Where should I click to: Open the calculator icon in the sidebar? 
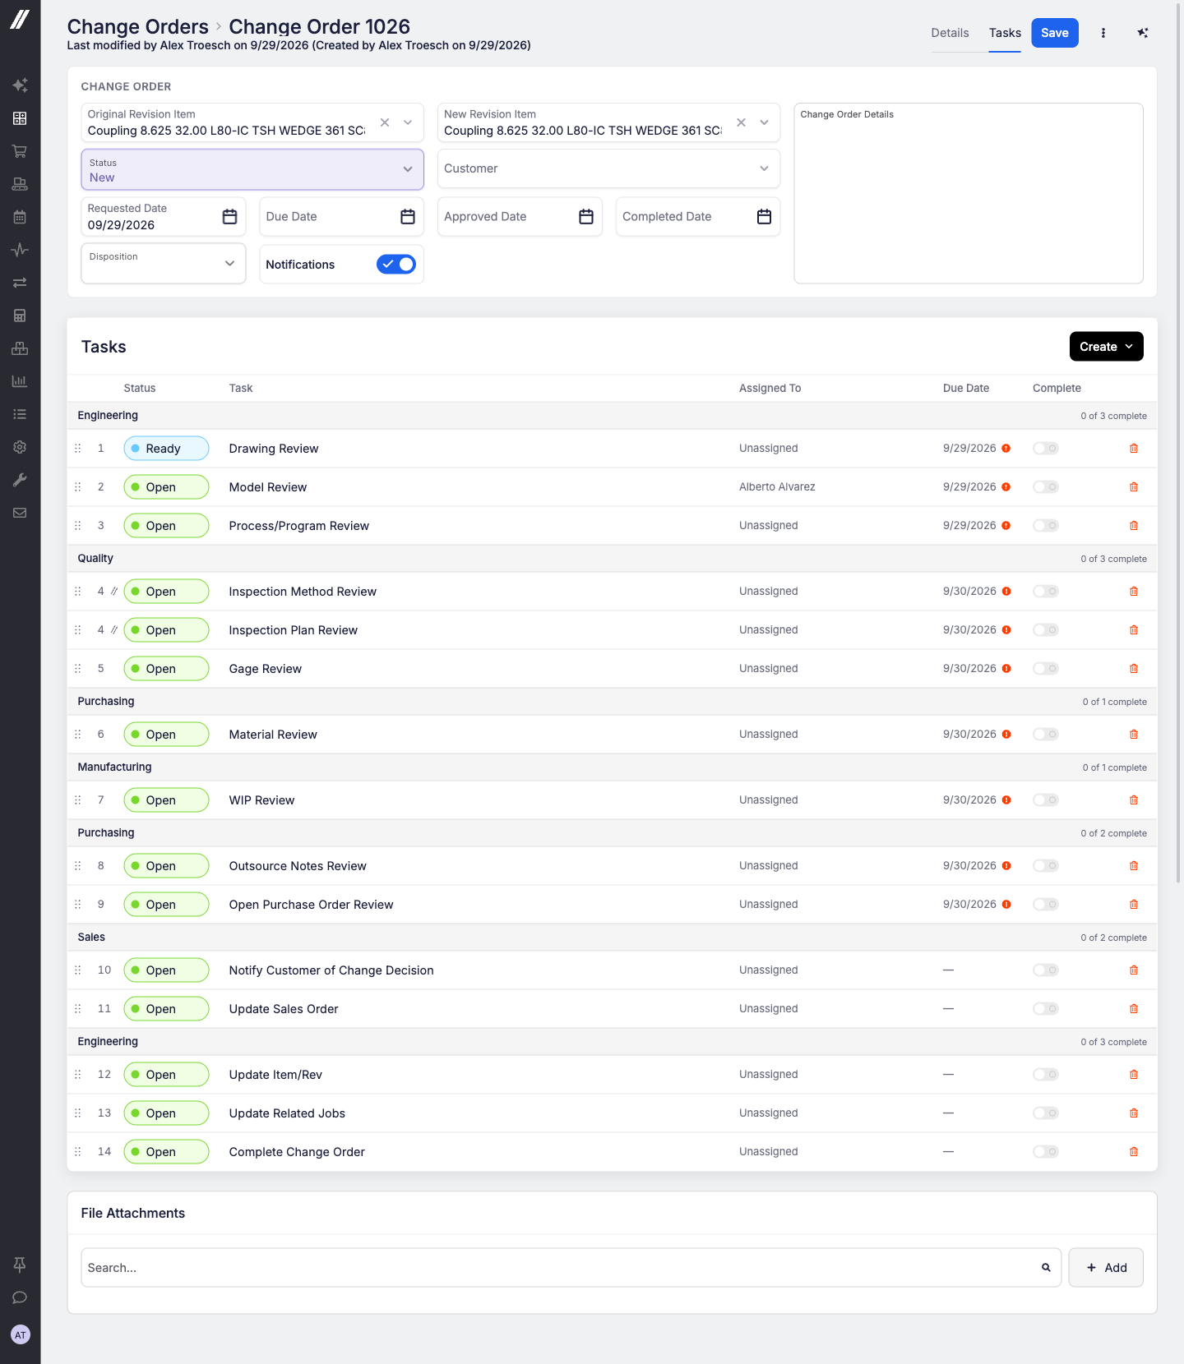coord(20,316)
